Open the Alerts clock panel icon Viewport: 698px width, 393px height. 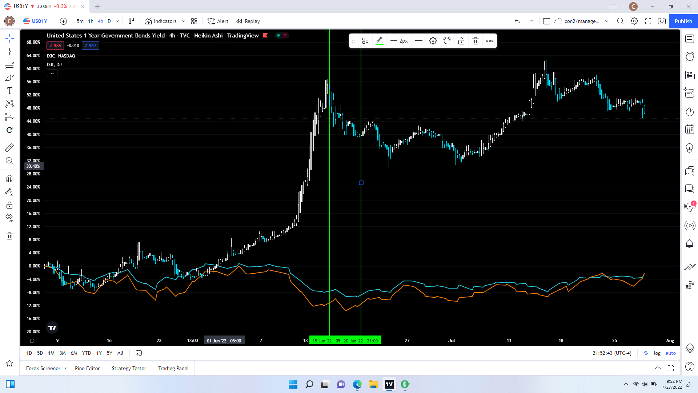point(690,56)
